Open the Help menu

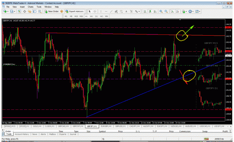tap(57, 7)
